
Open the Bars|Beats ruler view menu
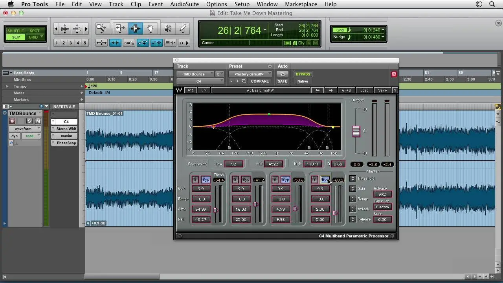pos(7,73)
